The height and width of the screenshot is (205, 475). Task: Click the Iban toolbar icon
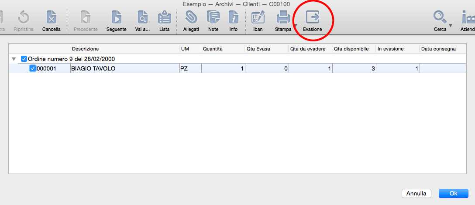(258, 17)
